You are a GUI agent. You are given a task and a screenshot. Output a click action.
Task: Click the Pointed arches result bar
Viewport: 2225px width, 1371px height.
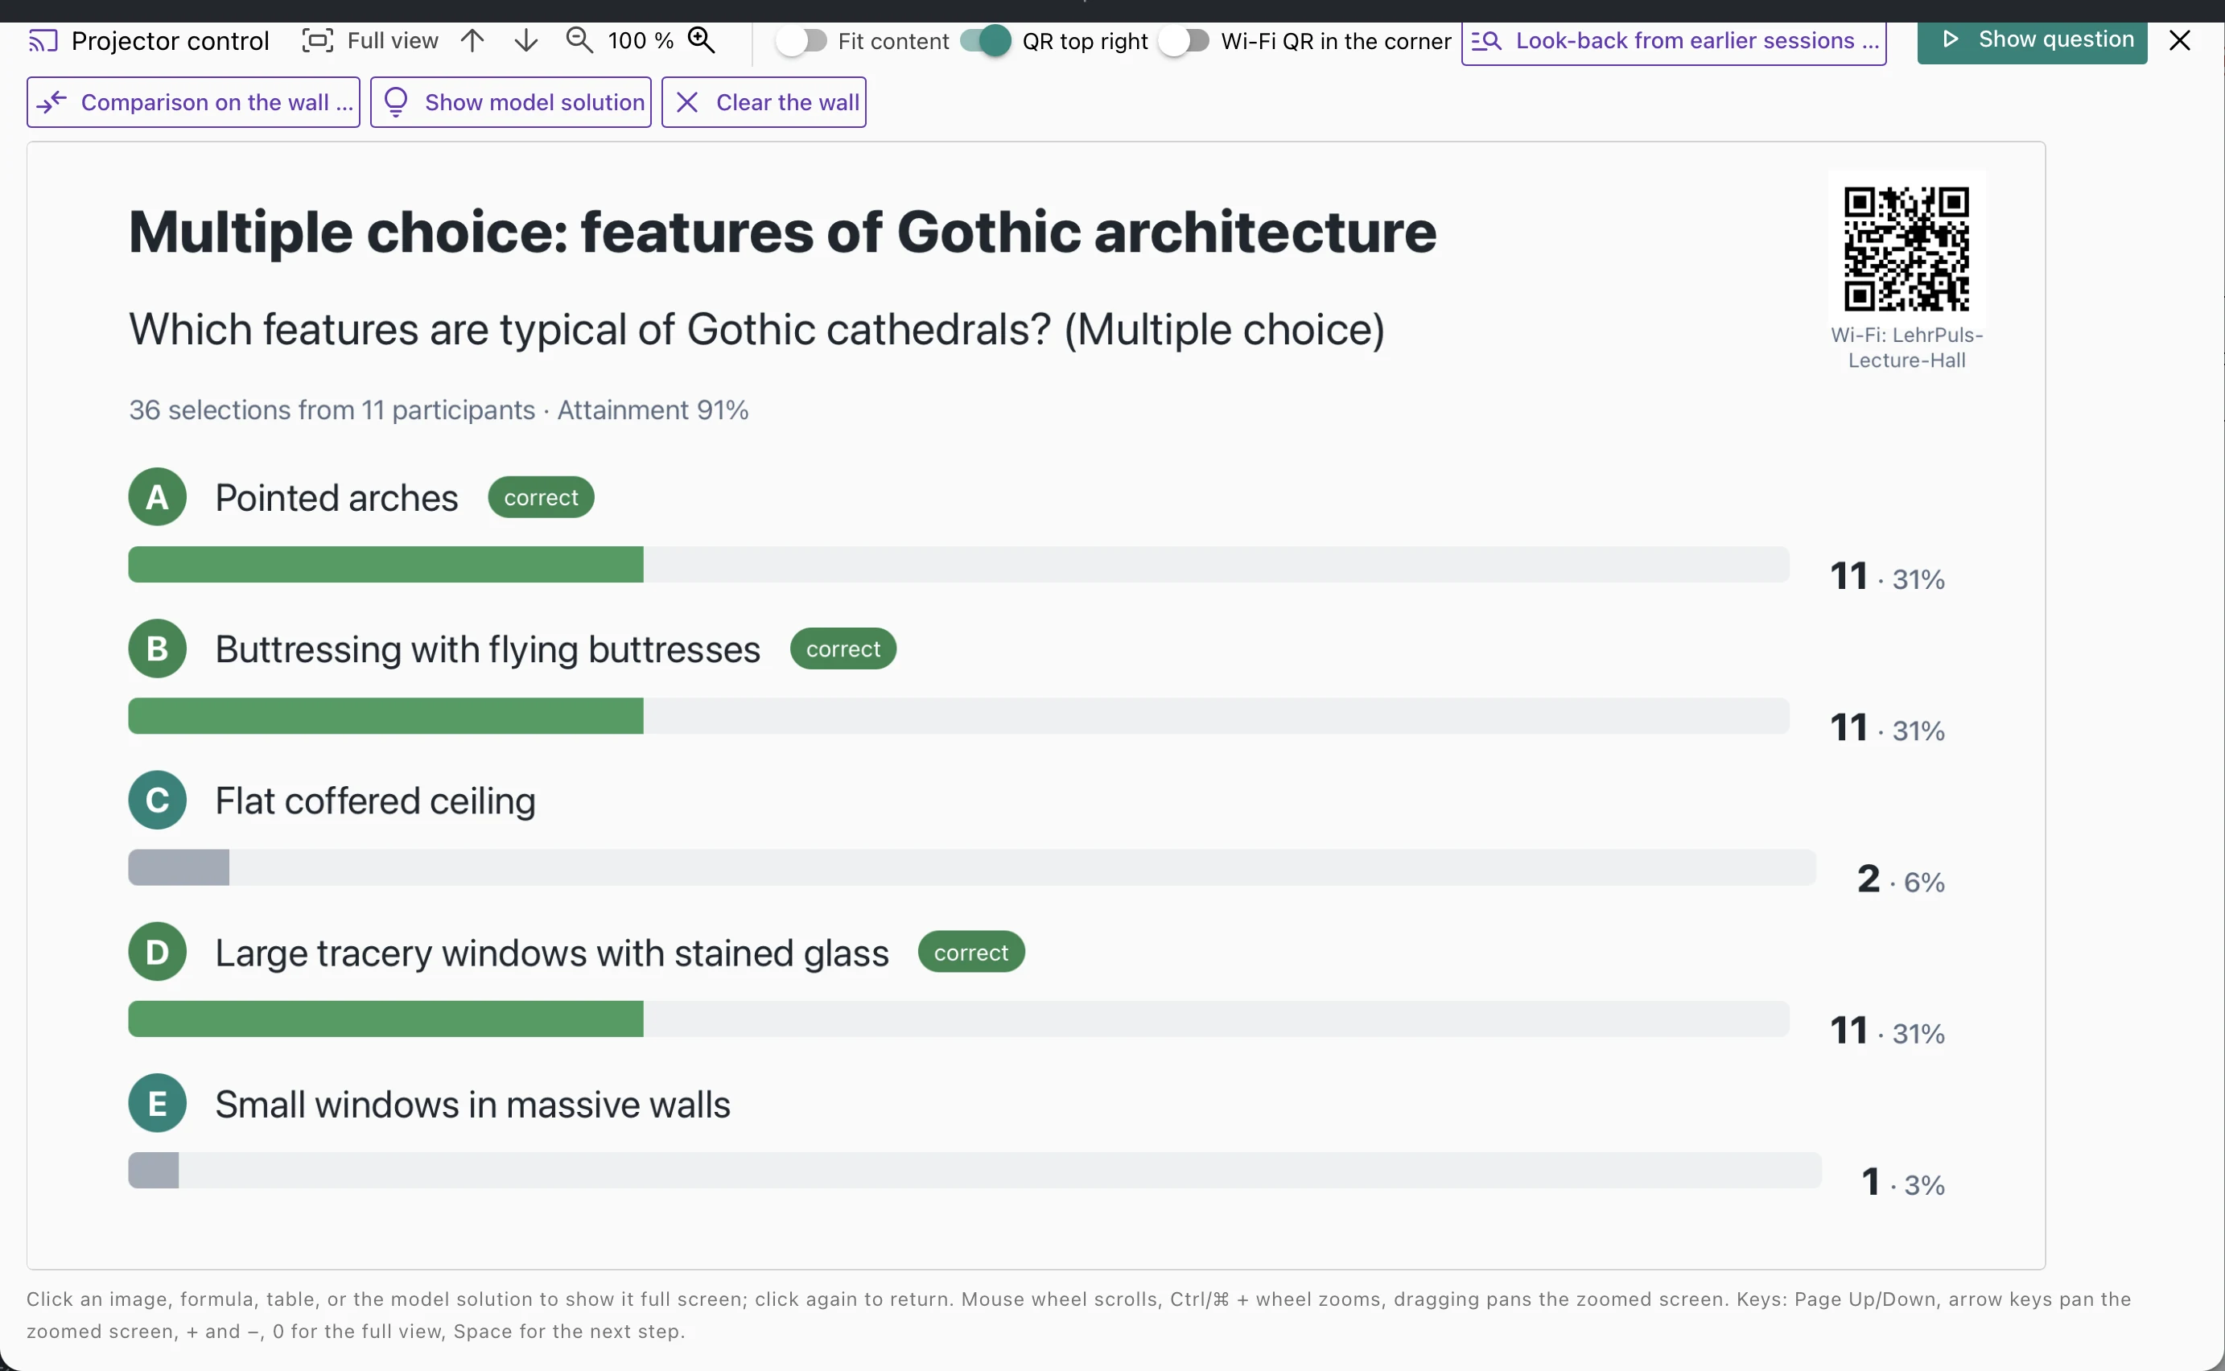coord(958,564)
